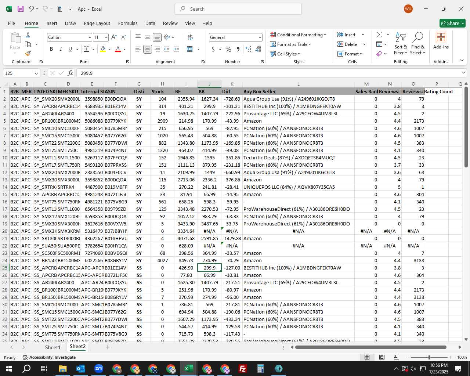Switch to Page Break Preview in status bar
The height and width of the screenshot is (376, 470).
[397, 357]
